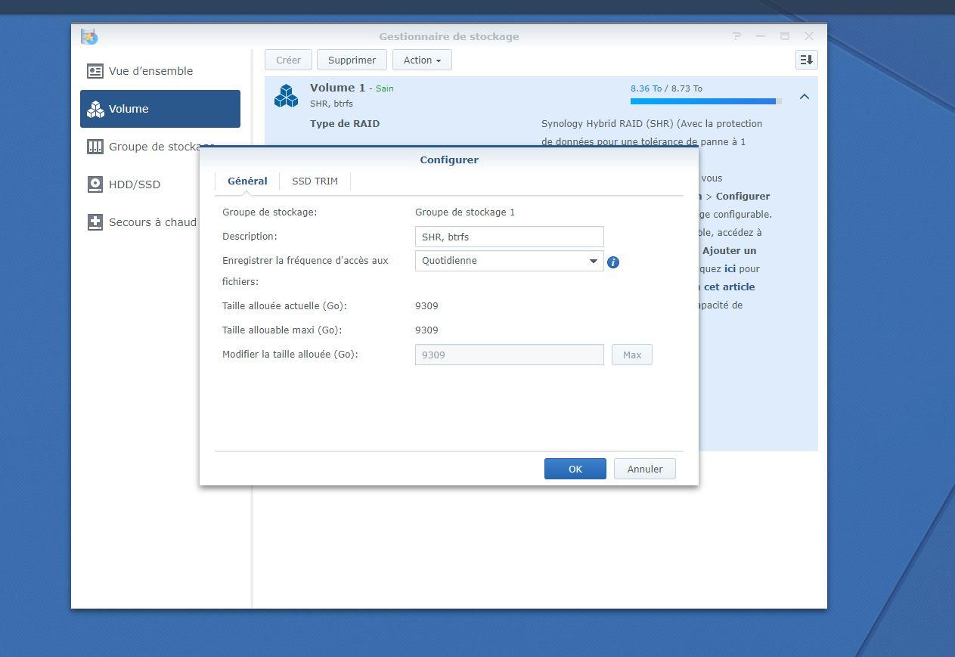Click the Volume 1 cubes icon

pyautogui.click(x=286, y=96)
